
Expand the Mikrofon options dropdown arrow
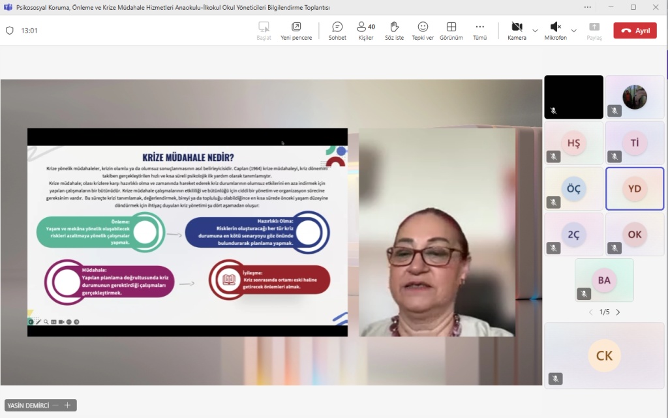(574, 31)
